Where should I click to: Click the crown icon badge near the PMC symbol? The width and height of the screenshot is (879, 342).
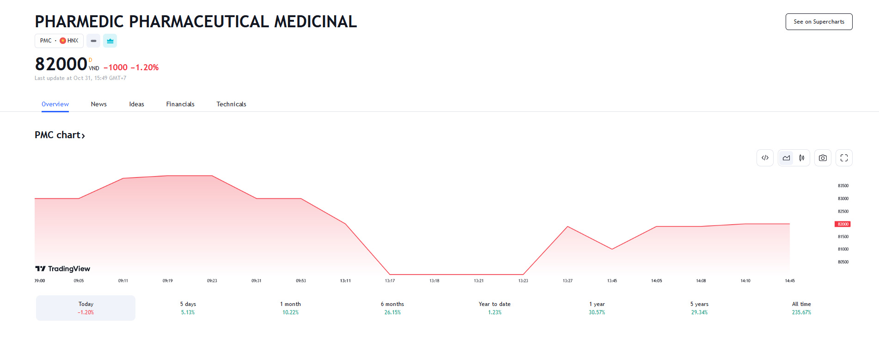click(110, 41)
